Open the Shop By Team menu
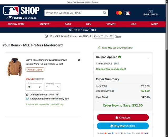Viewport: 168px width, 137px height. coord(16,24)
